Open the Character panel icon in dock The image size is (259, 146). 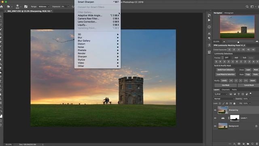[x=209, y=34]
